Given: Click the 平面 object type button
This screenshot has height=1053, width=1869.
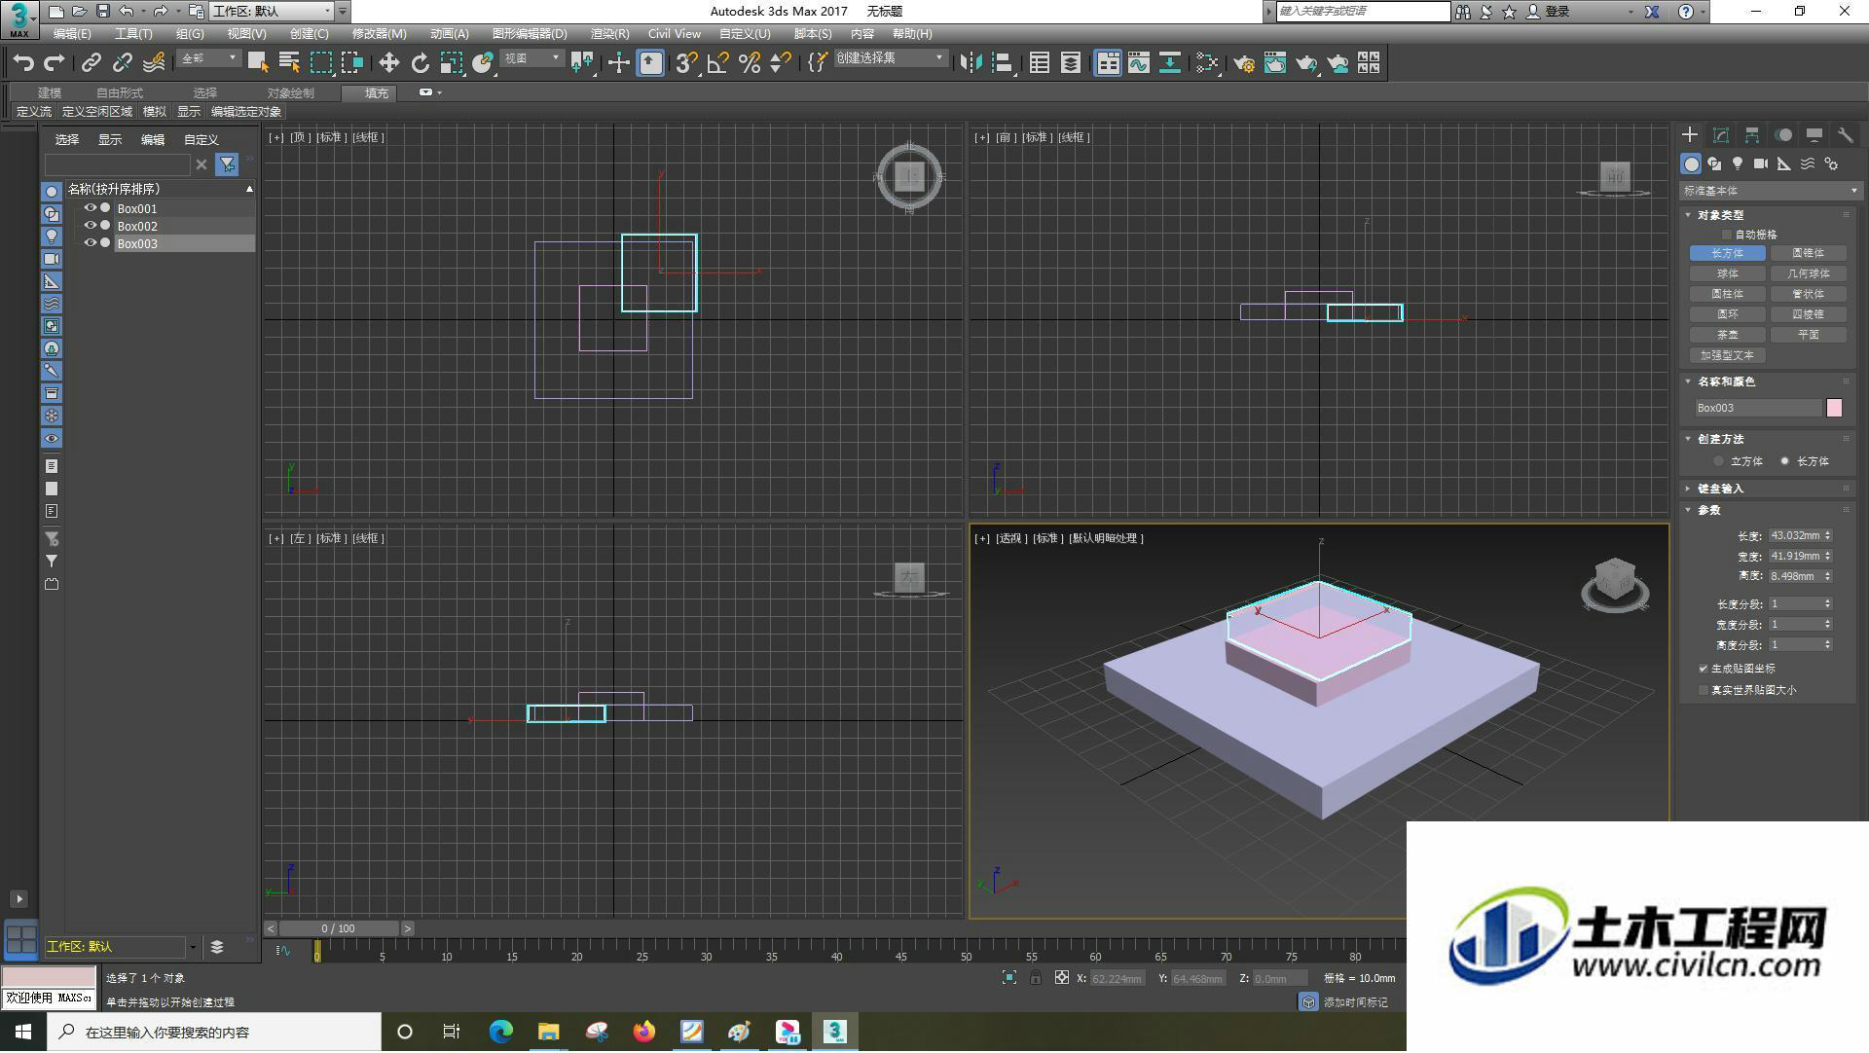Looking at the screenshot, I should 1808,335.
